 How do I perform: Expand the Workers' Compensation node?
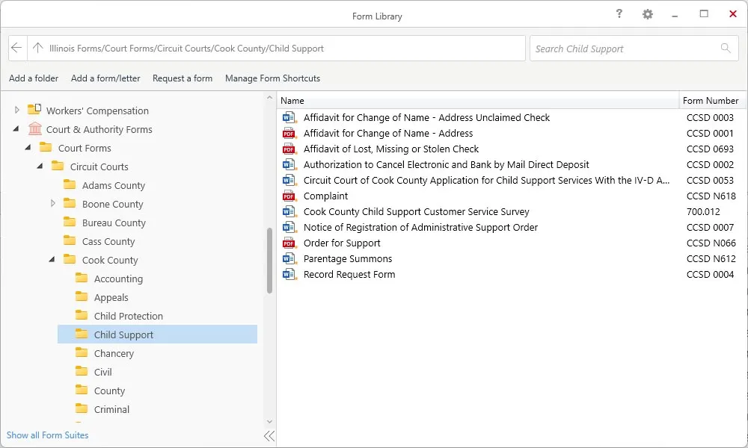pos(16,110)
